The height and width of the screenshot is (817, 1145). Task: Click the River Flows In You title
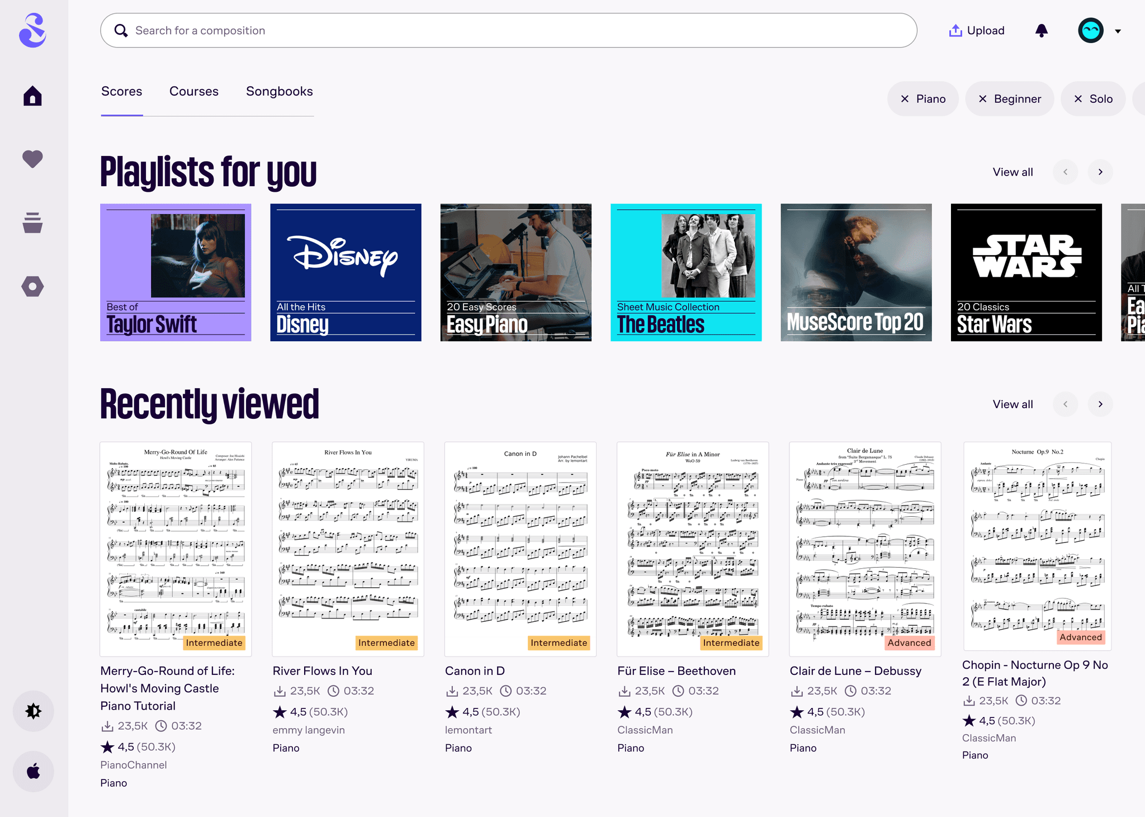323,671
